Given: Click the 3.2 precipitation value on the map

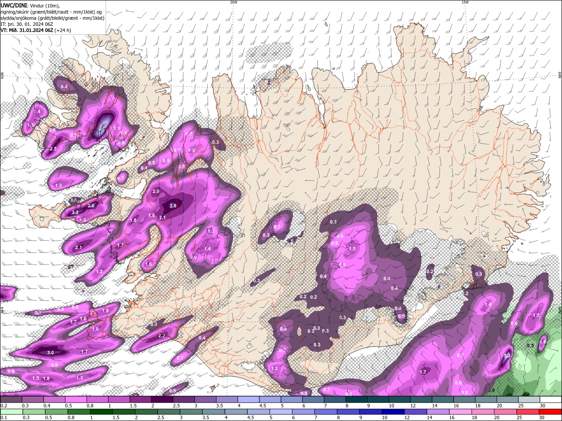Looking at the screenshot, I should pyautogui.click(x=75, y=212).
